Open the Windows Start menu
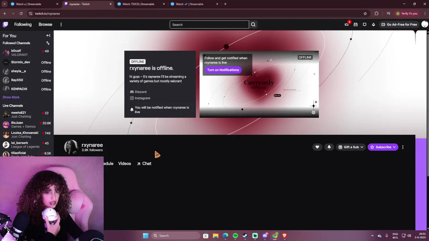Image resolution: width=429 pixels, height=241 pixels. (145, 236)
